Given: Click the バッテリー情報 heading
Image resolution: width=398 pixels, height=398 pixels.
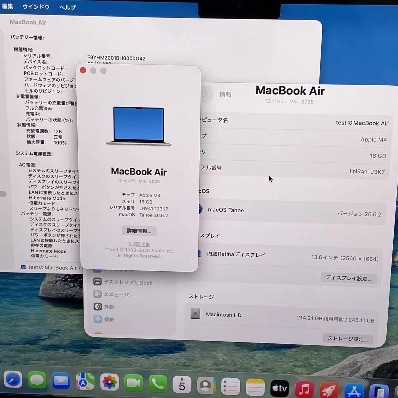Looking at the screenshot, I should click(x=27, y=37).
